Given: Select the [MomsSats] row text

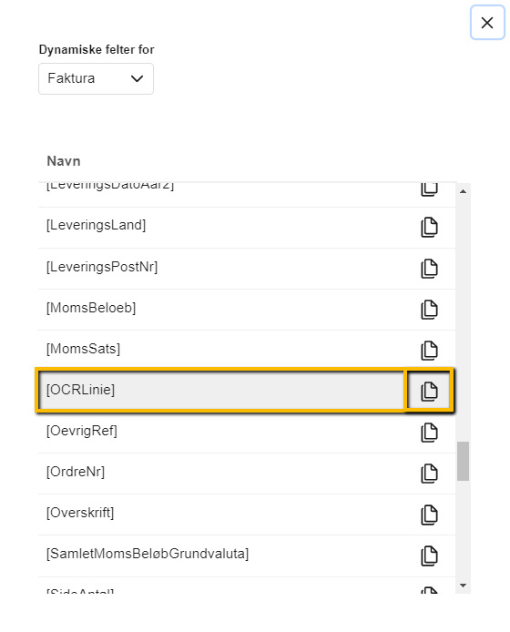Looking at the screenshot, I should pyautogui.click(x=84, y=349).
